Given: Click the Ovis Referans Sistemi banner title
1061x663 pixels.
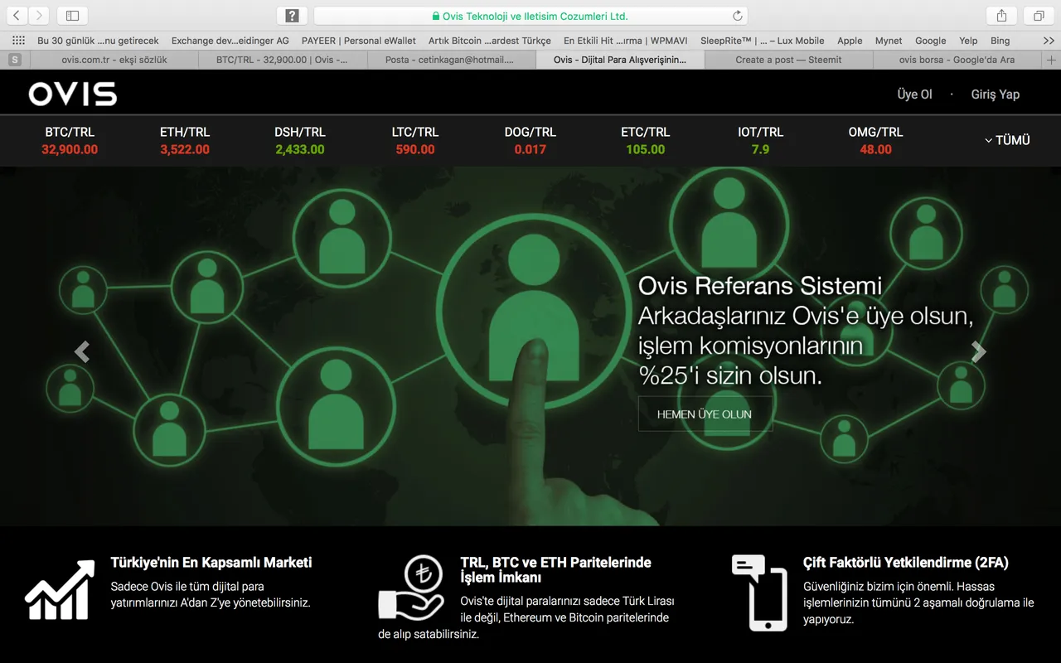Looking at the screenshot, I should (x=760, y=286).
